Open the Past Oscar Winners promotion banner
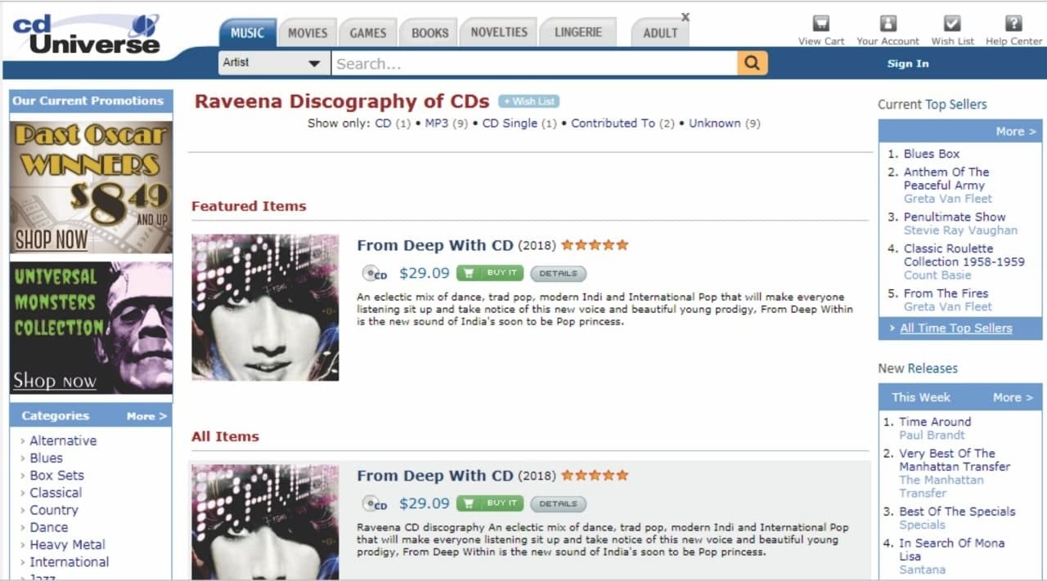This screenshot has width=1047, height=581. pyautogui.click(x=91, y=187)
